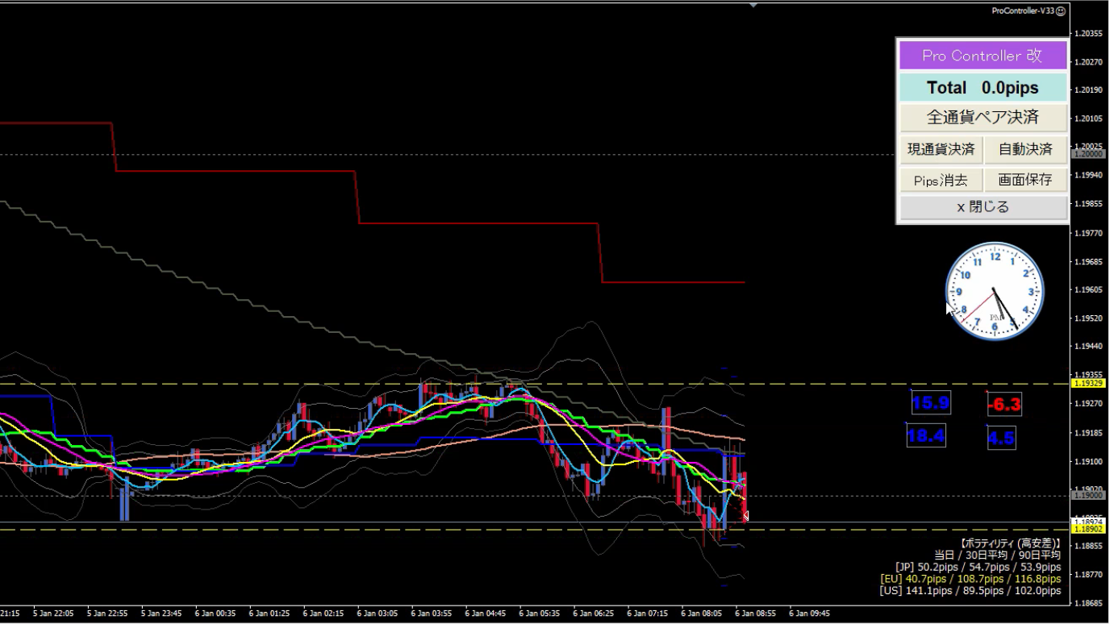Click the Total 0.0pips display
Screen dimensions: 1110x624
(983, 88)
